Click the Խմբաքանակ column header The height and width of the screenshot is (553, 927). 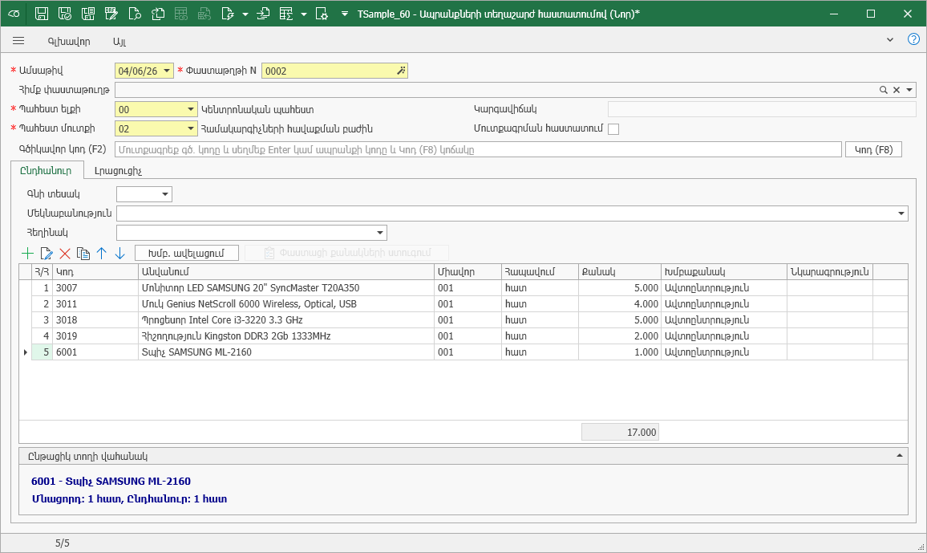tap(723, 271)
